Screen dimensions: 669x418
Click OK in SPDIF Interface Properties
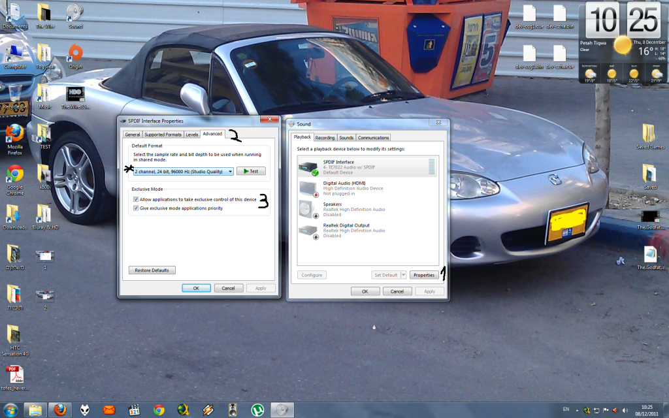(x=196, y=288)
